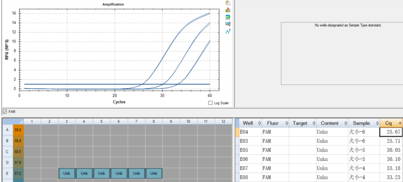Uncheck the FAM fluorophore checkbox
This screenshot has height=182, width=403.
click(x=4, y=112)
